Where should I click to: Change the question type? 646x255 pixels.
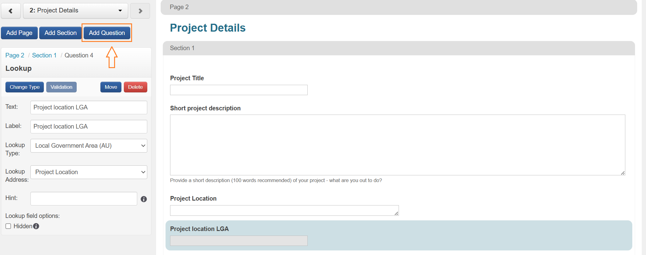tap(25, 87)
